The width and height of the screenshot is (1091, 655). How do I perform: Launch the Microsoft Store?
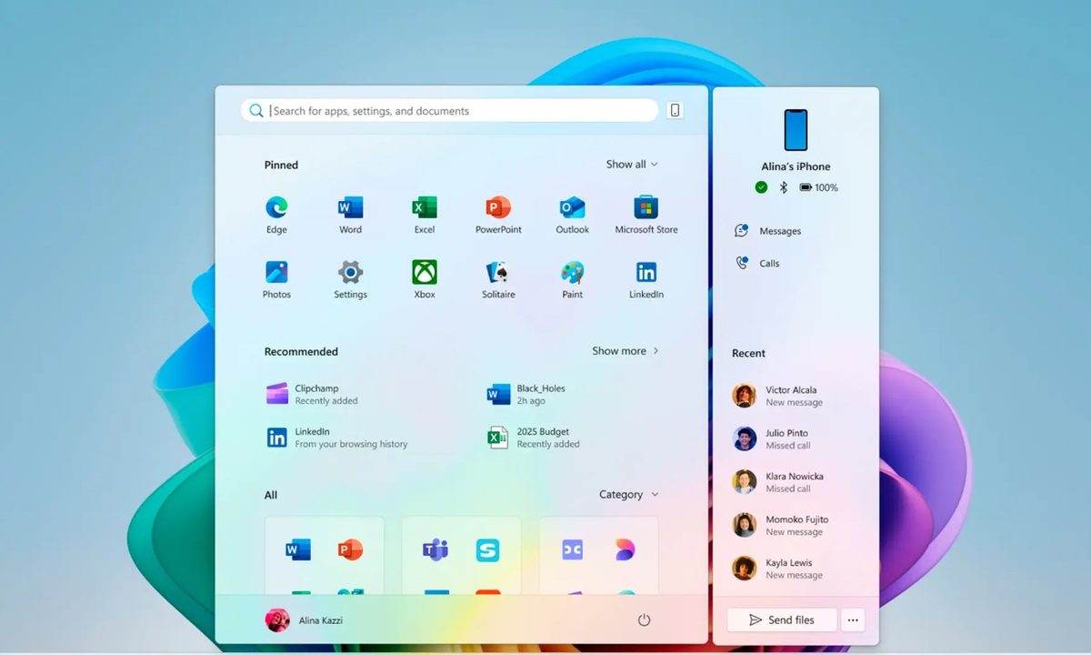point(646,207)
